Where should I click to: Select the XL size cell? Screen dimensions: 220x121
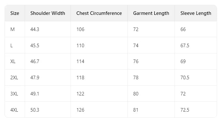[x=13, y=61]
